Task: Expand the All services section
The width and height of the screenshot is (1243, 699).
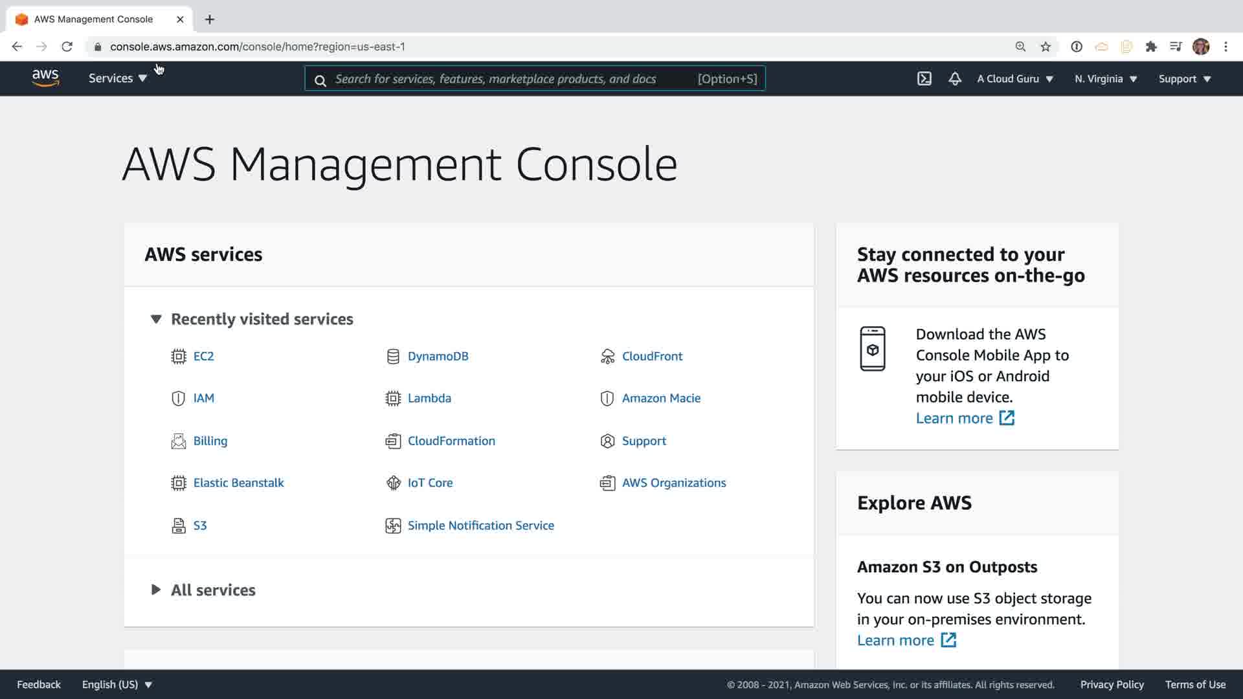Action: [x=156, y=590]
